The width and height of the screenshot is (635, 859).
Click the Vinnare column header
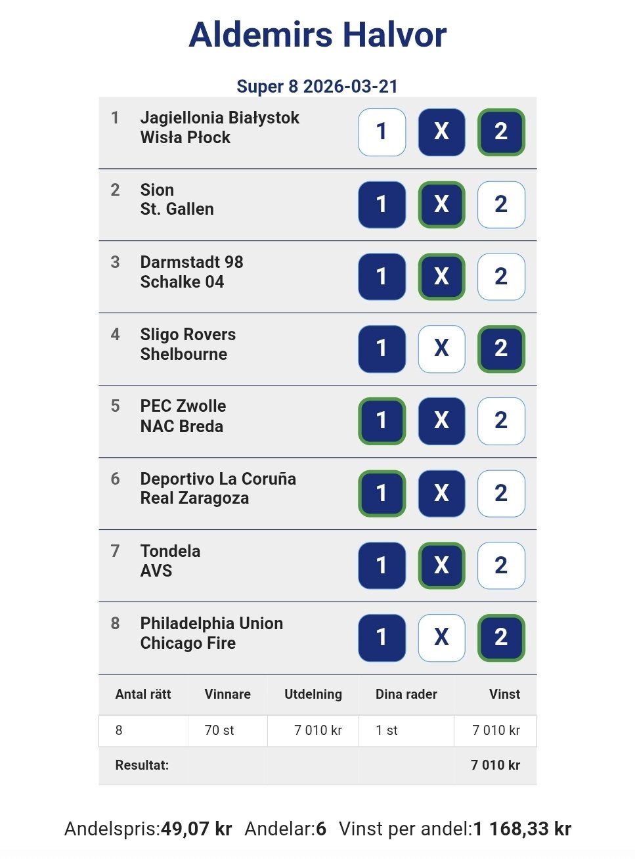pos(227,694)
